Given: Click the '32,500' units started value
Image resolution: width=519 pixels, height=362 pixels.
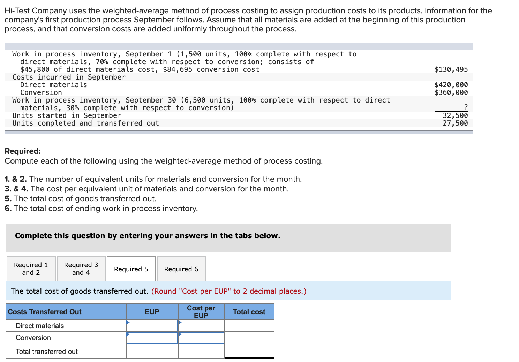Looking at the screenshot, I should pos(455,115).
